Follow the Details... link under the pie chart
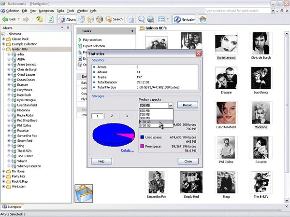The width and height of the screenshot is (290, 217). tap(128, 150)
